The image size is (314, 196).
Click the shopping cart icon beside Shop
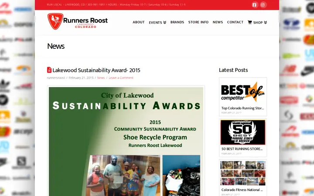click(x=249, y=22)
